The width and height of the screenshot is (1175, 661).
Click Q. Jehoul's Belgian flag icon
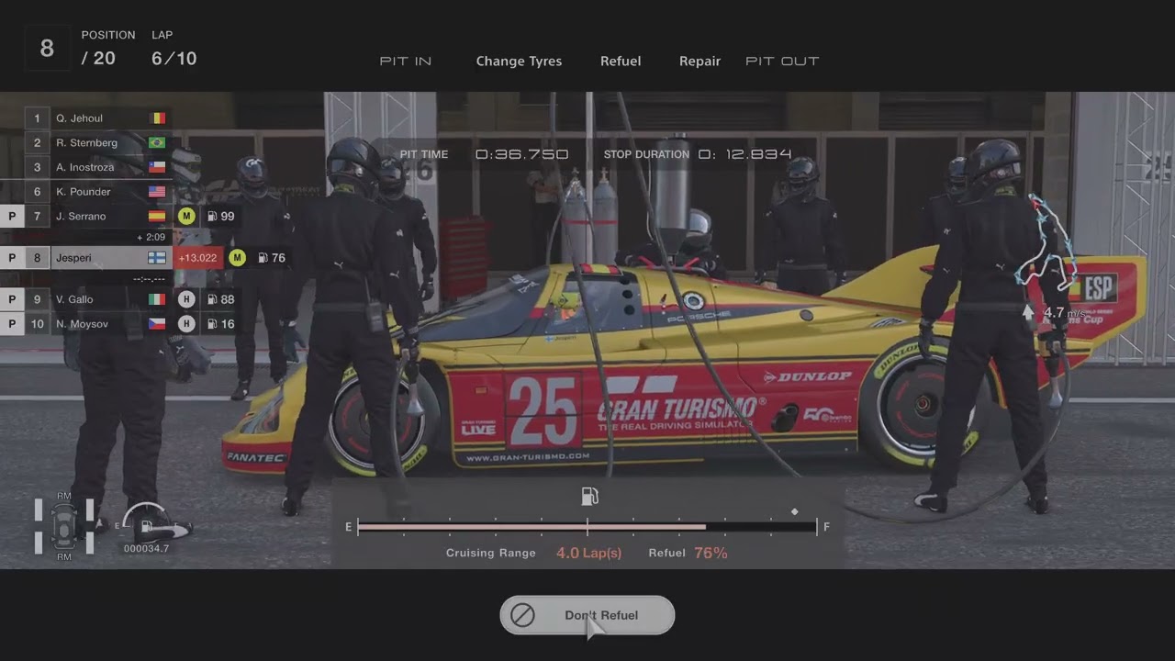[158, 118]
